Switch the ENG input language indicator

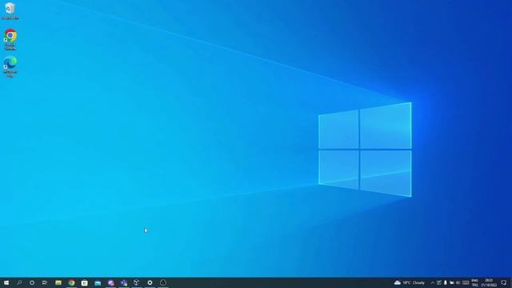[474, 282]
